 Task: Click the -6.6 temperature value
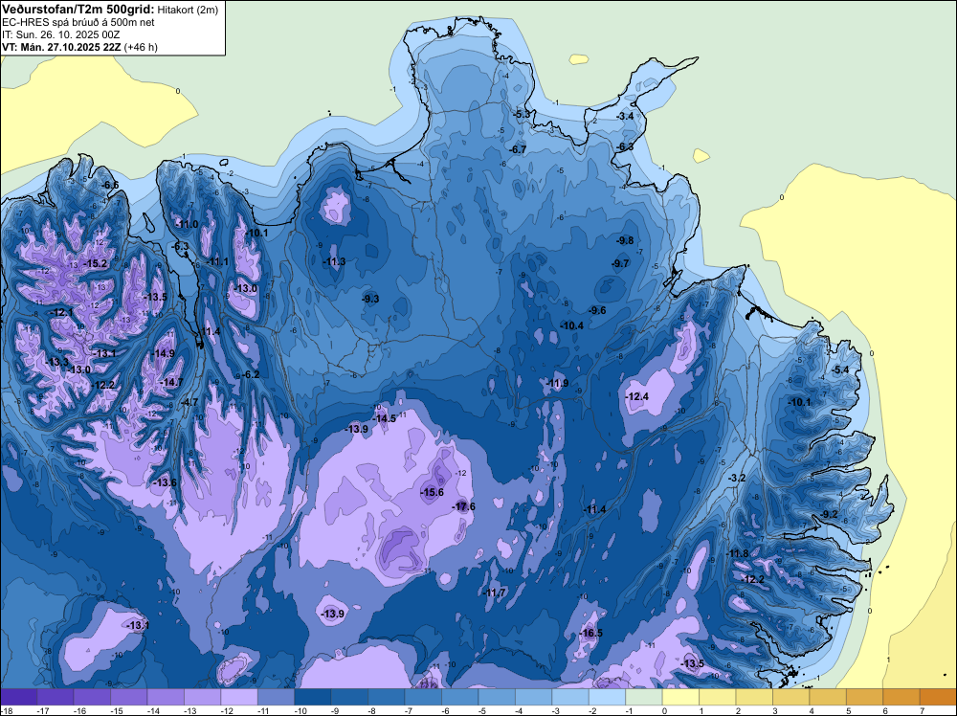coord(110,185)
